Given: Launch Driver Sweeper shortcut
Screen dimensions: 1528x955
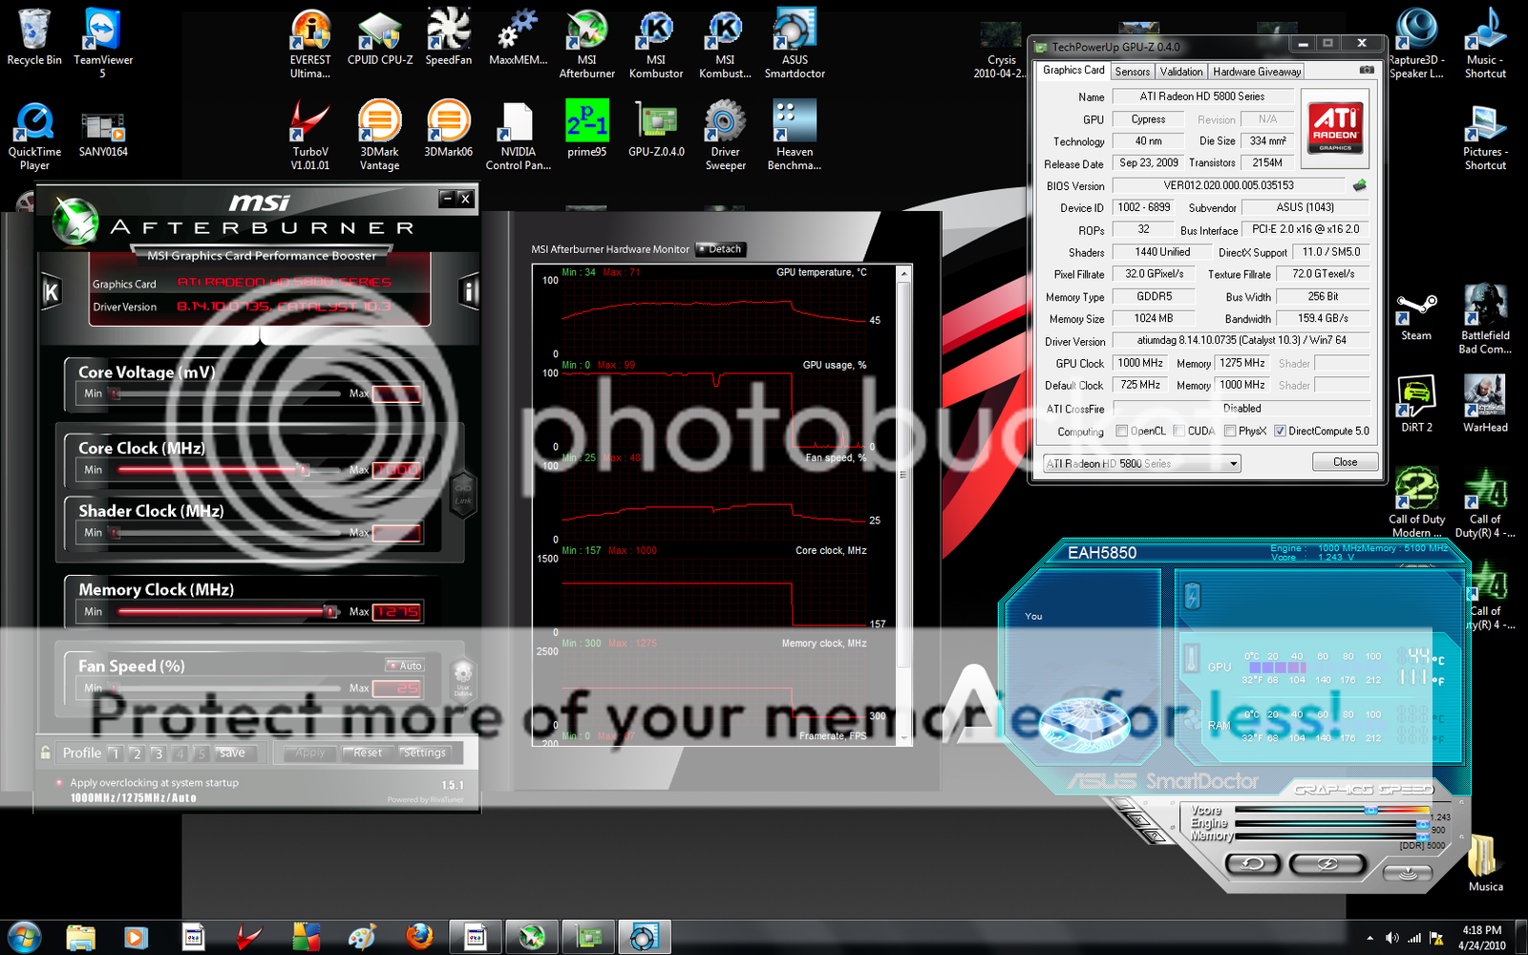Looking at the screenshot, I should [x=726, y=136].
